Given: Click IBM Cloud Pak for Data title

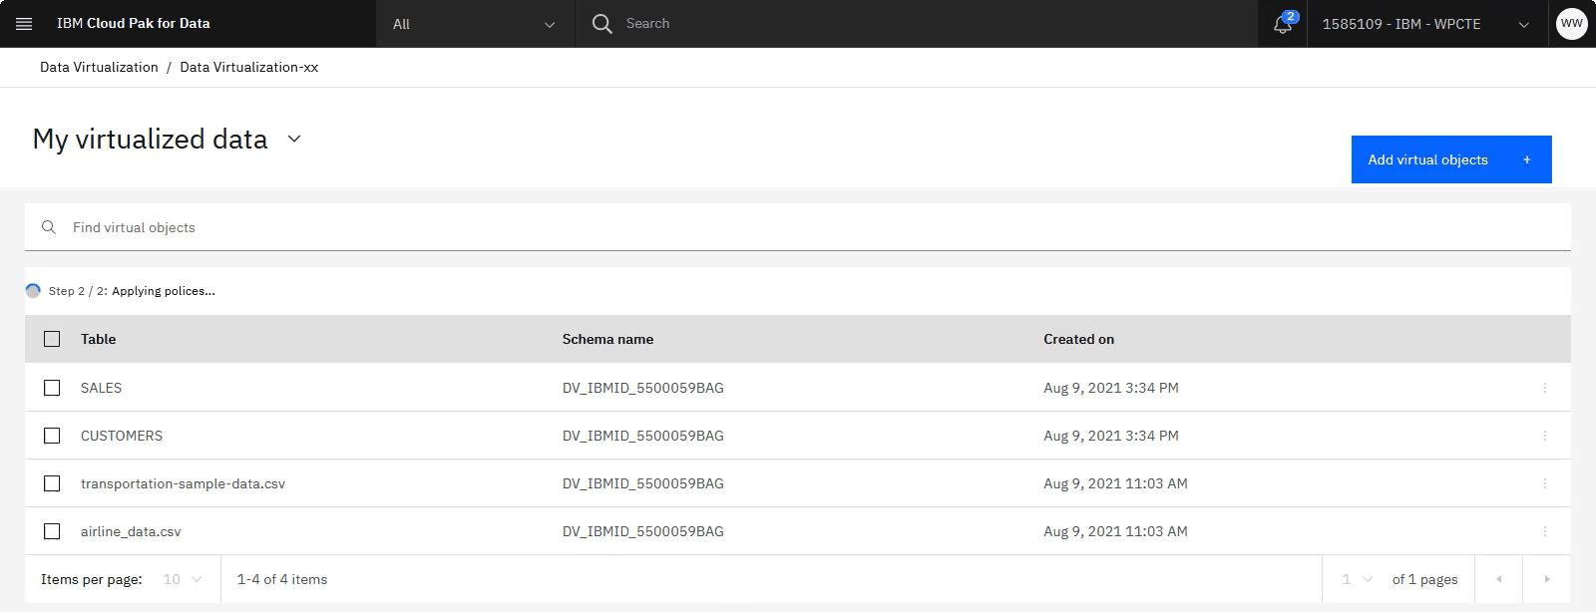Looking at the screenshot, I should tap(134, 24).
